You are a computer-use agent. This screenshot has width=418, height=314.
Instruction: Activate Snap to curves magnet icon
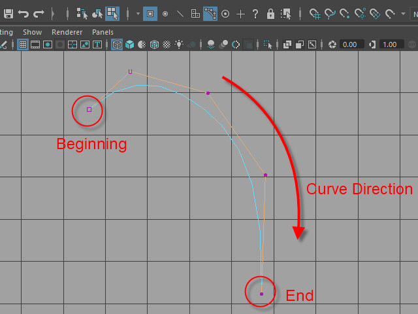coord(330,13)
